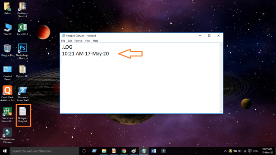Open the File menu in Notepad
Screen dimensions: 276x155
point(63,41)
